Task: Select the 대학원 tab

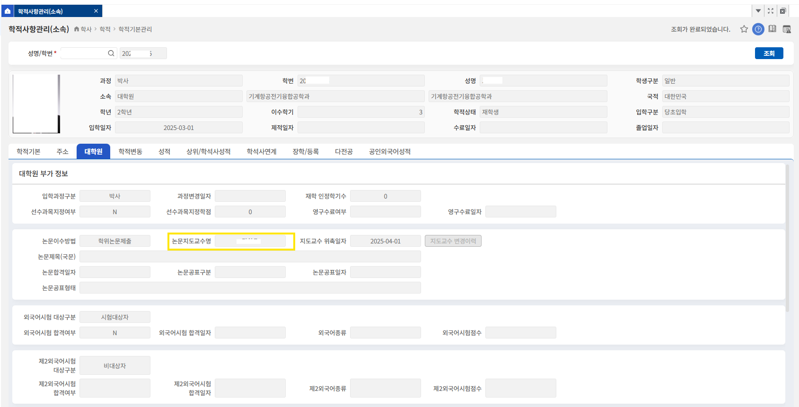Action: pyautogui.click(x=93, y=151)
